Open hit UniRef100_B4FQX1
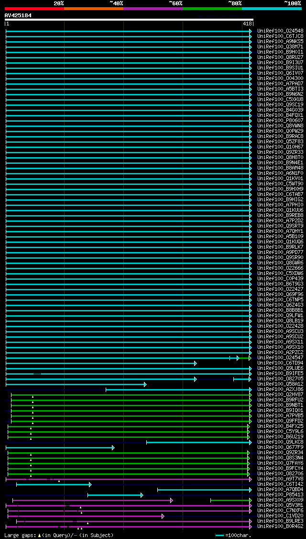This screenshot has height=539, width=306. click(280, 115)
